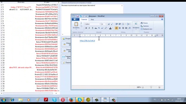Switch to the Вид ribbon tab
Screen dimensions: 186x104
coord(92,19)
